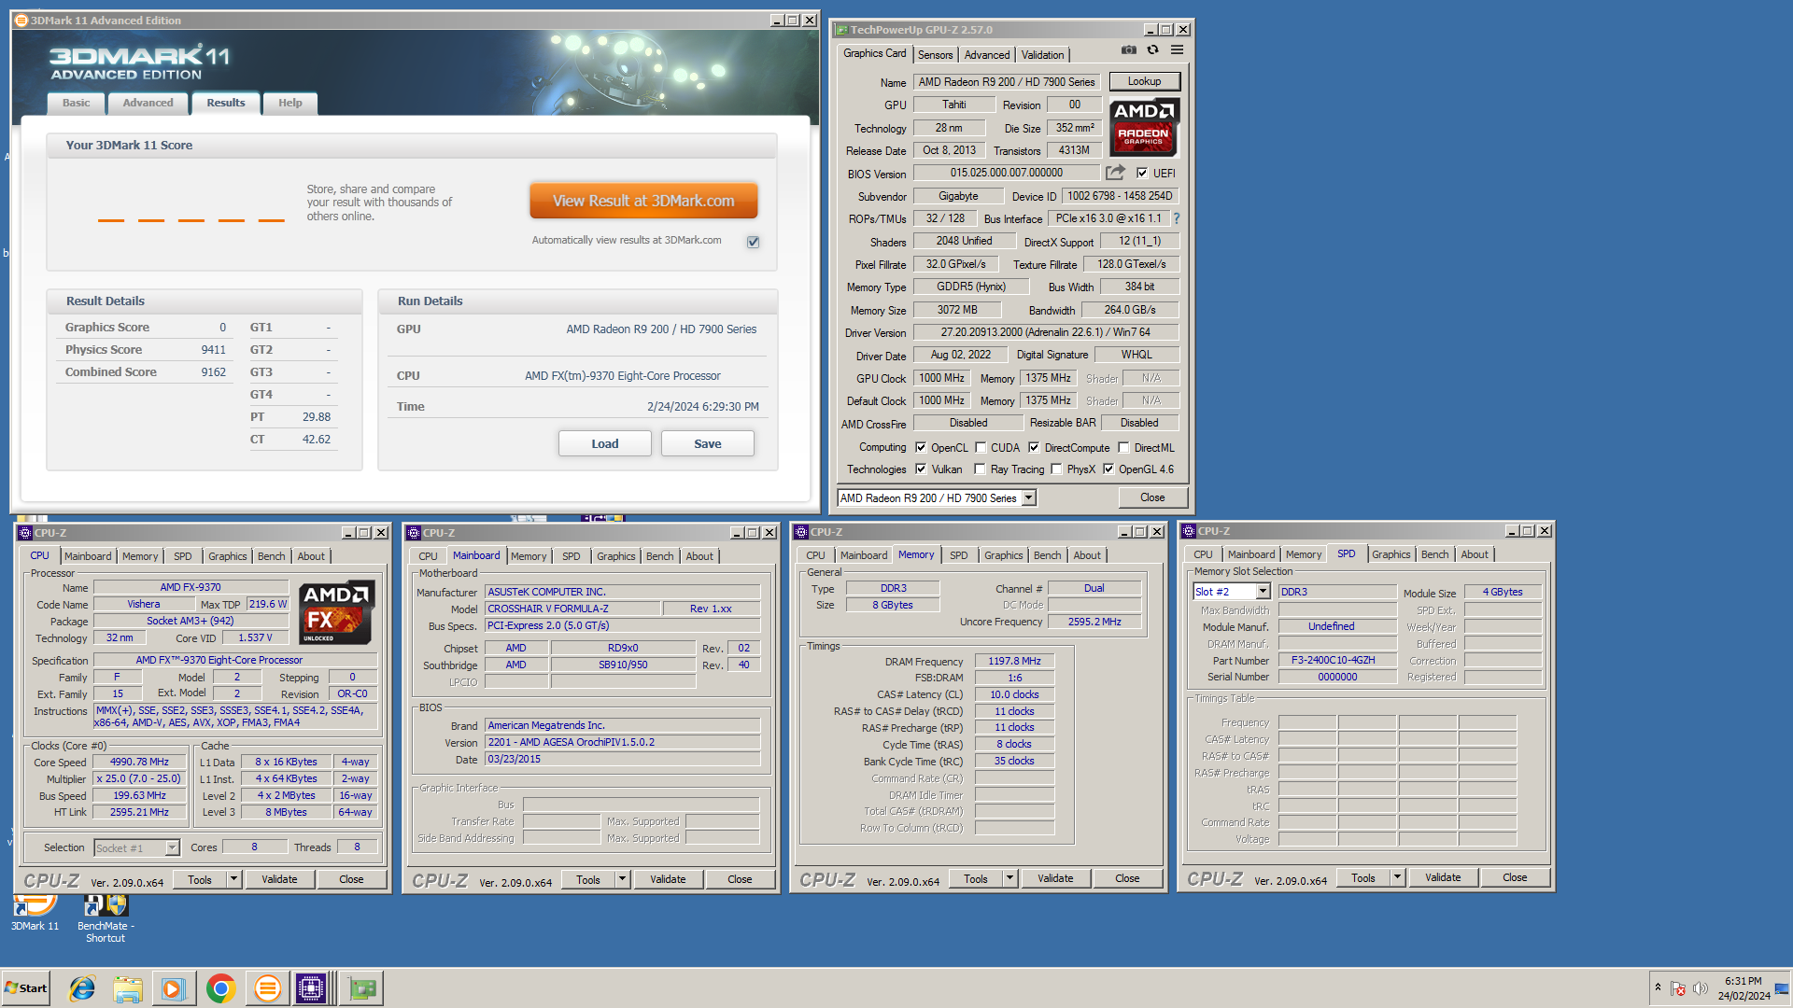
Task: Click Validate in CPU-Z Memory window
Action: point(1055,878)
